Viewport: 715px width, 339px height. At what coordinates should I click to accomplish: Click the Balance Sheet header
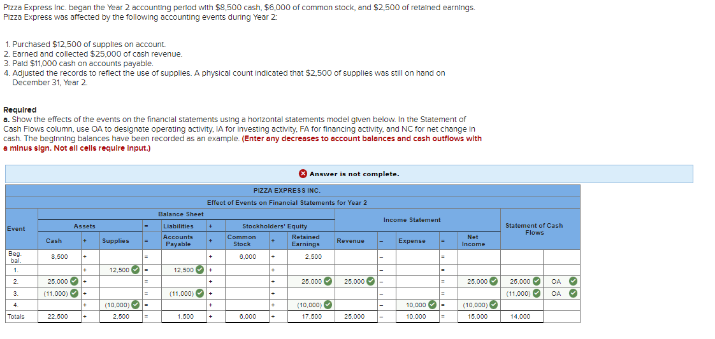[181, 214]
